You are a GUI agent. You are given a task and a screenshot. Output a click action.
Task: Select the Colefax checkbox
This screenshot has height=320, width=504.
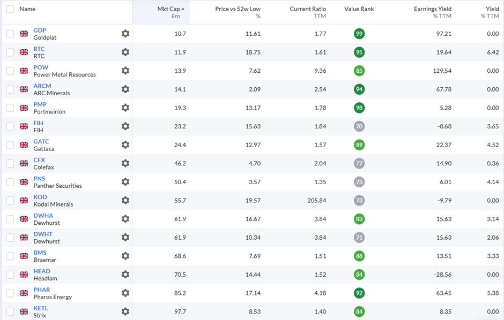[x=10, y=164]
